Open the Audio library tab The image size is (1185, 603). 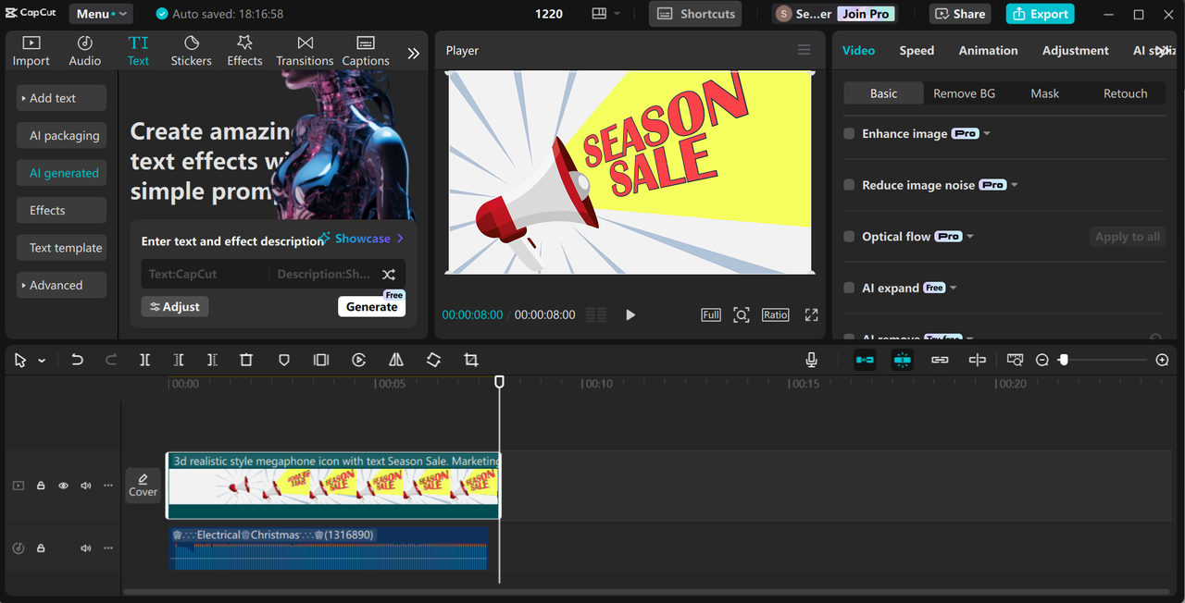(85, 51)
